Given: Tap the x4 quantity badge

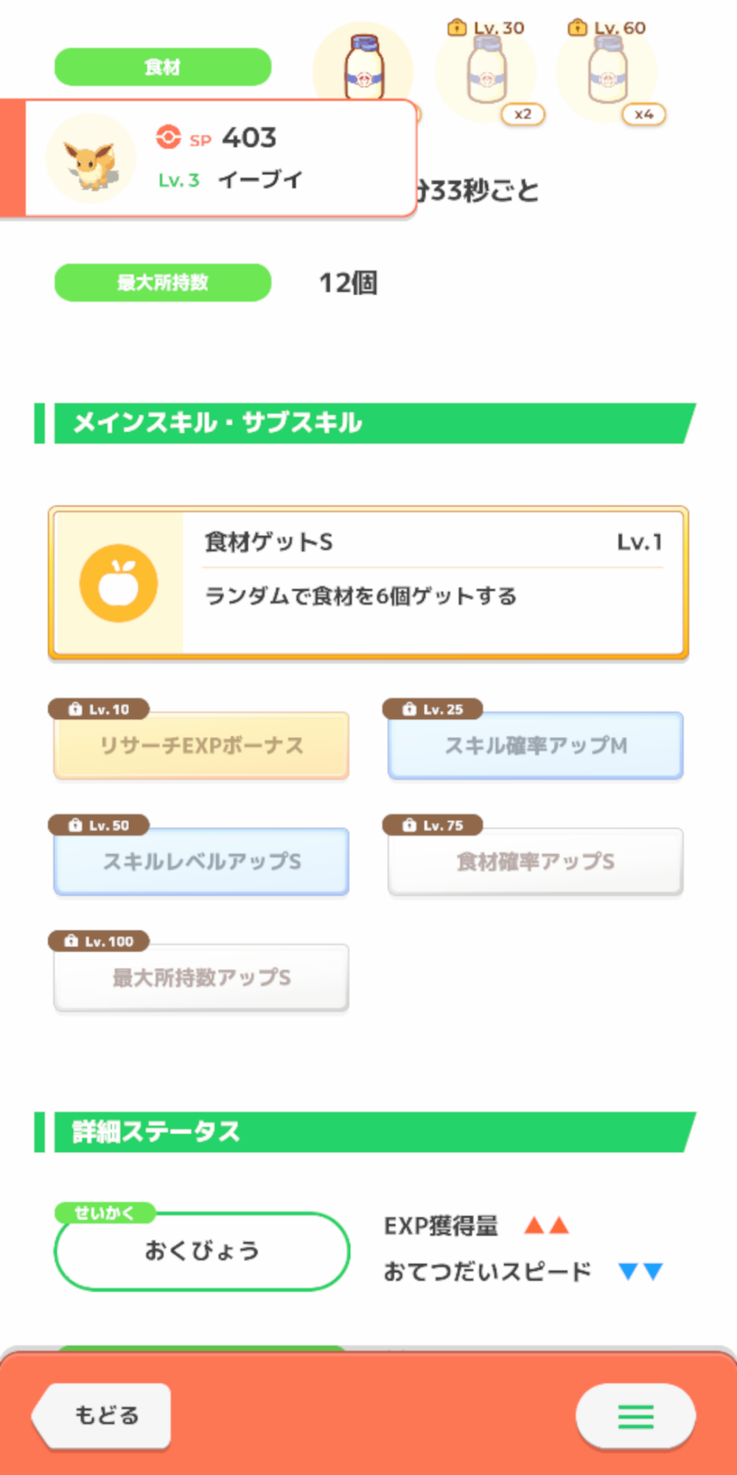Looking at the screenshot, I should point(644,114).
